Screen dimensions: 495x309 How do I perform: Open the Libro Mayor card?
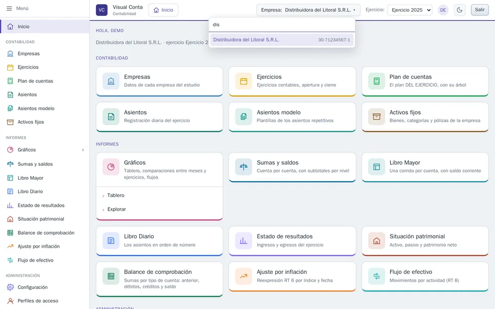[425, 167]
